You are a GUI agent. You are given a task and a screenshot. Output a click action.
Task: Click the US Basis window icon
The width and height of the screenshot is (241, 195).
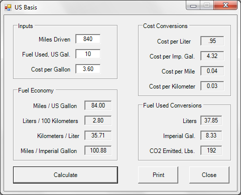(x=8, y=7)
